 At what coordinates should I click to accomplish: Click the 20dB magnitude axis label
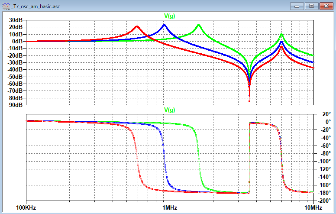(x=16, y=27)
